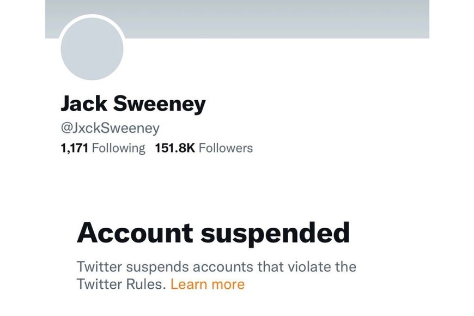Click the @JxckSweeney handle
The image size is (474, 316).
(x=110, y=129)
